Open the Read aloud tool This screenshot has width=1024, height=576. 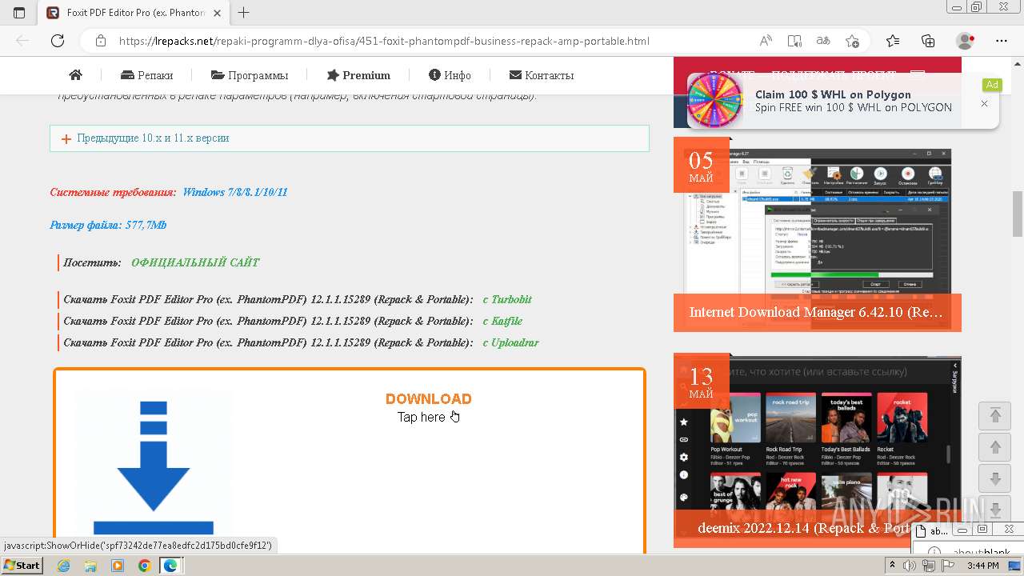point(766,41)
